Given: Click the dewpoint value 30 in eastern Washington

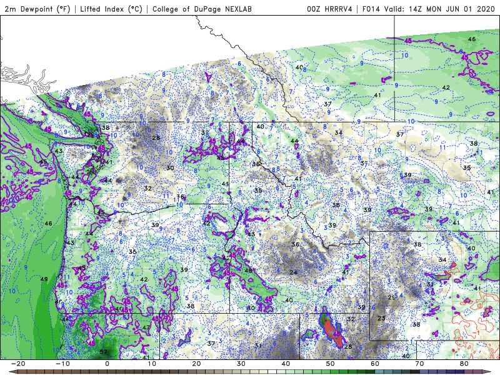Looking at the screenshot, I should click(x=170, y=167).
